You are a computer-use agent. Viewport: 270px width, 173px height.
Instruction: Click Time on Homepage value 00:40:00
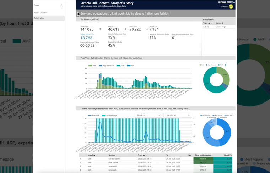click(203, 166)
